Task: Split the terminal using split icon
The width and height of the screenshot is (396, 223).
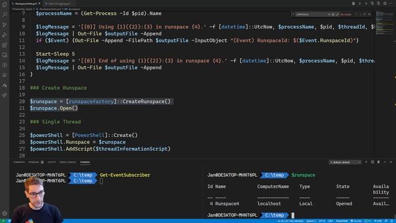Action: click(x=372, y=162)
